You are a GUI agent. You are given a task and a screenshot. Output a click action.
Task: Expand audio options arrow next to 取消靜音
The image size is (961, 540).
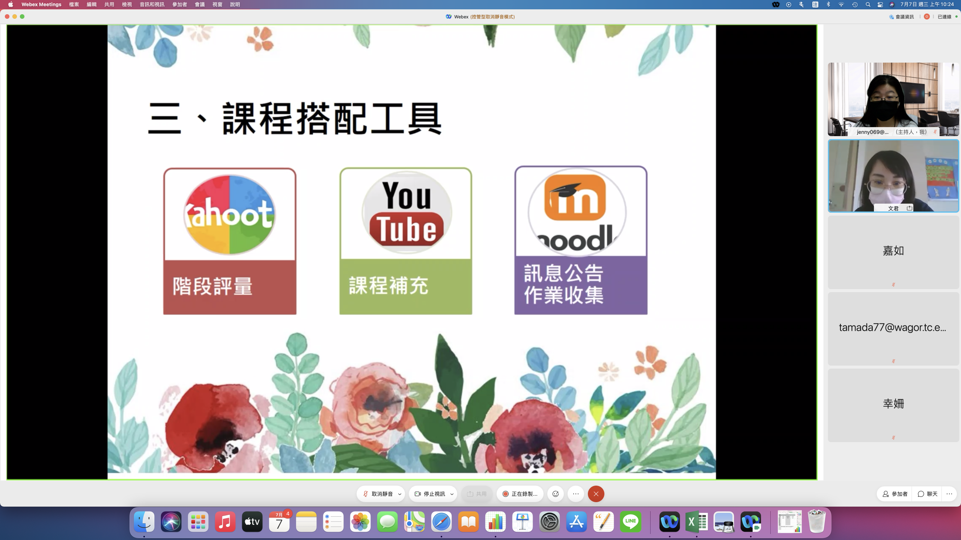(400, 494)
